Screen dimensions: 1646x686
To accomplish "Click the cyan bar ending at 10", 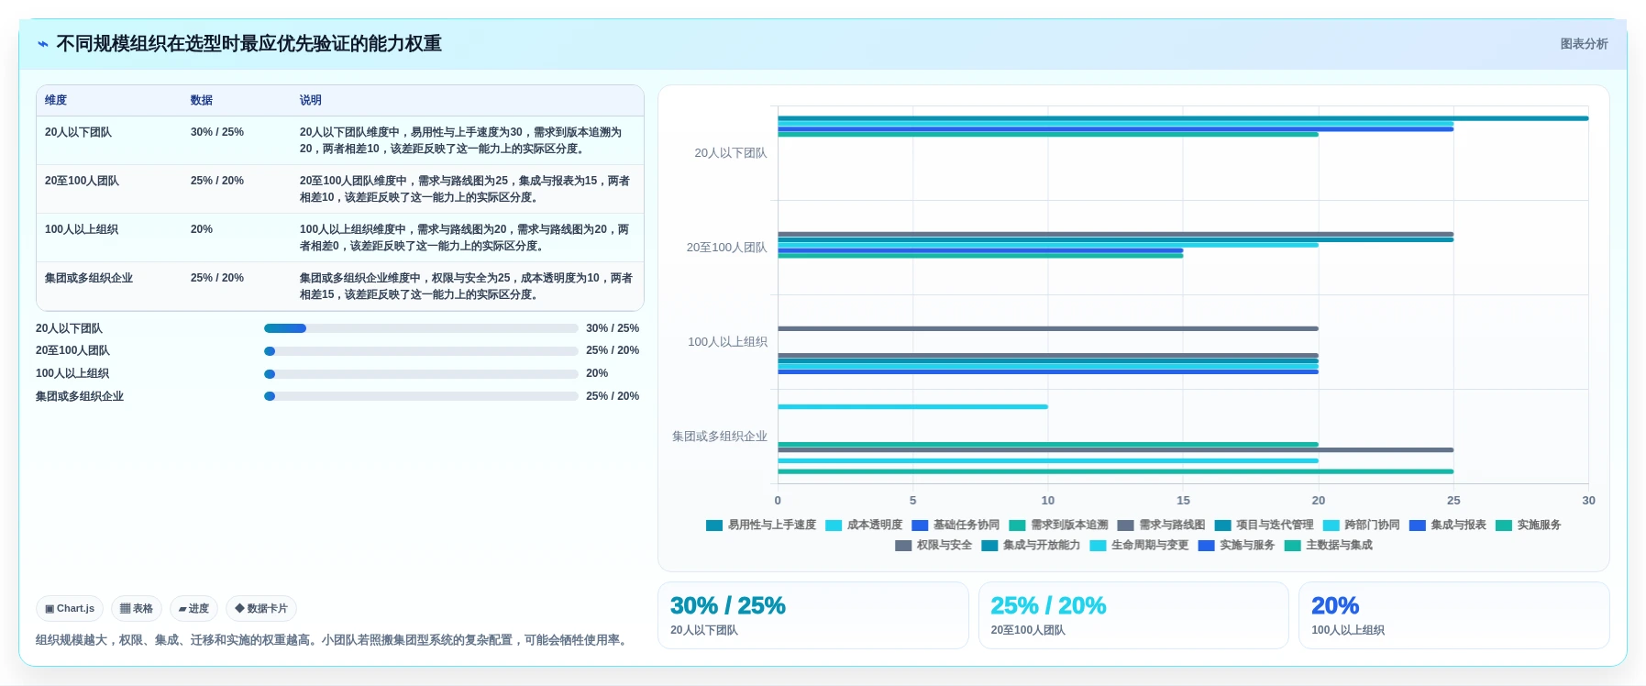I will 912,406.
